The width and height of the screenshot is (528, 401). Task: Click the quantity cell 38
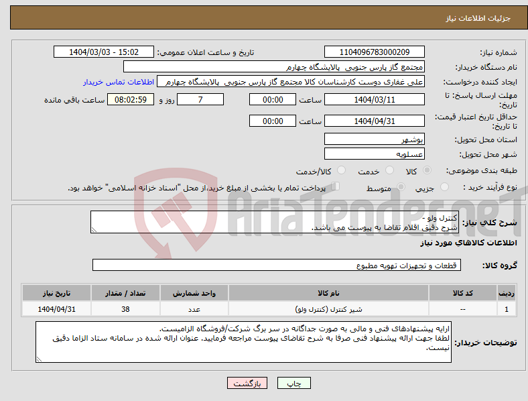pos(125,309)
